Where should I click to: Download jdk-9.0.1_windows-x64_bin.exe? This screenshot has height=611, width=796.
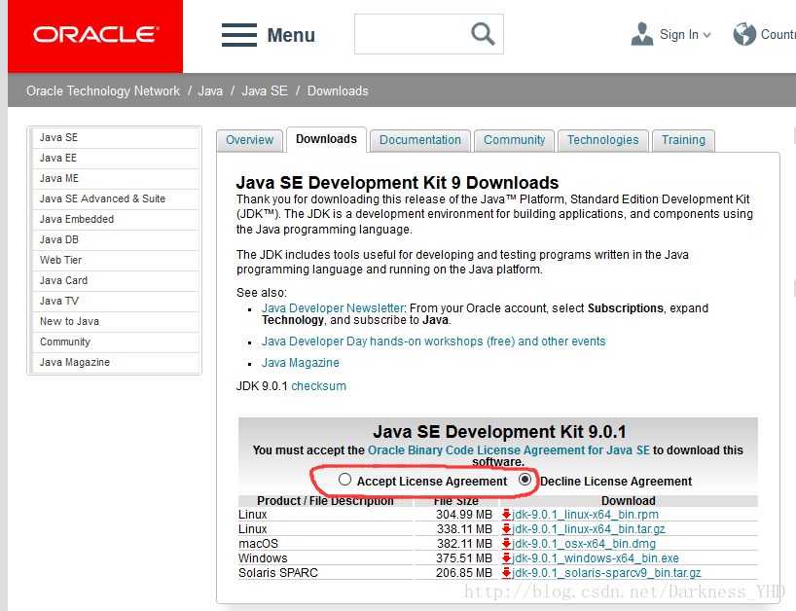click(x=595, y=558)
